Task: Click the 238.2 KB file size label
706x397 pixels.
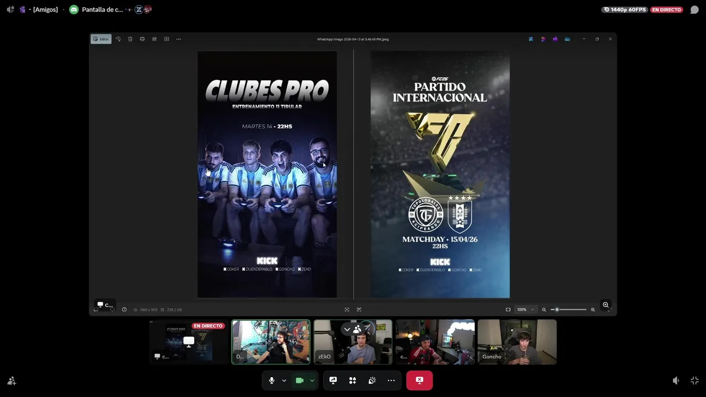Action: (x=174, y=310)
